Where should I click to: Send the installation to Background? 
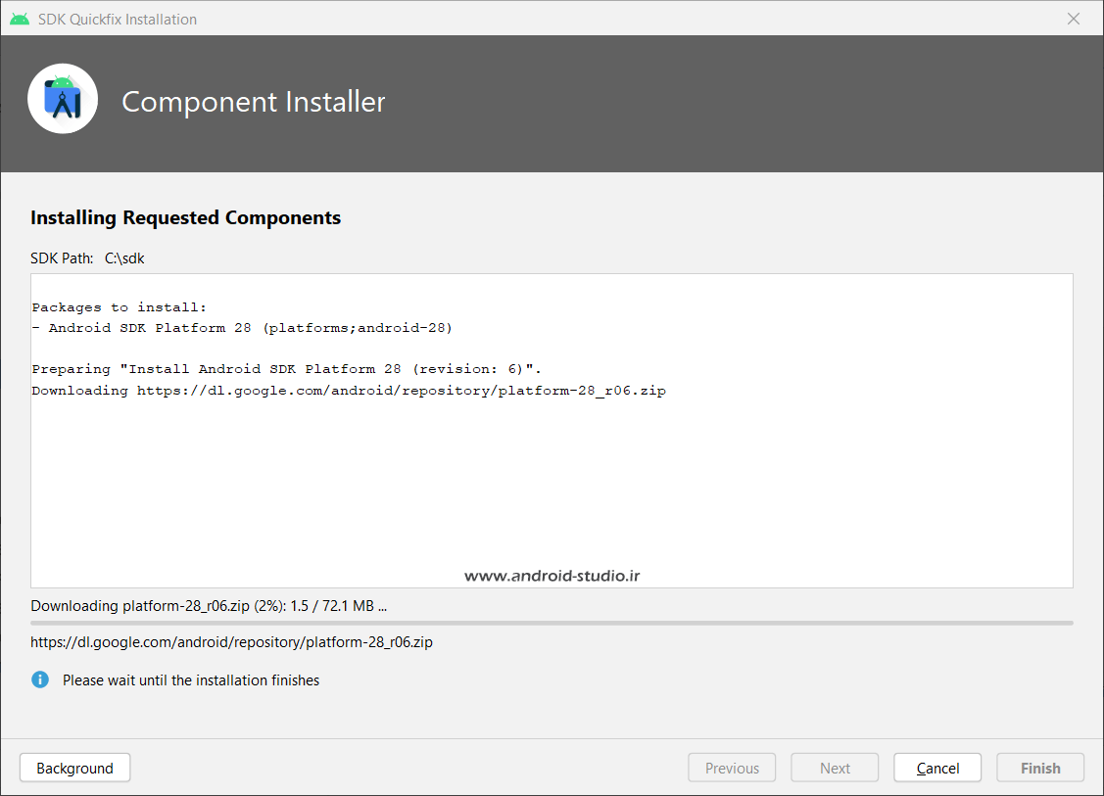point(74,769)
